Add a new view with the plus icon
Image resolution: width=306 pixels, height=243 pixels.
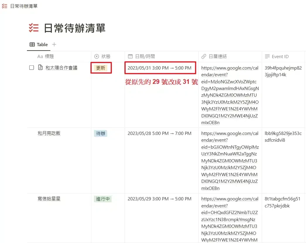[54, 45]
